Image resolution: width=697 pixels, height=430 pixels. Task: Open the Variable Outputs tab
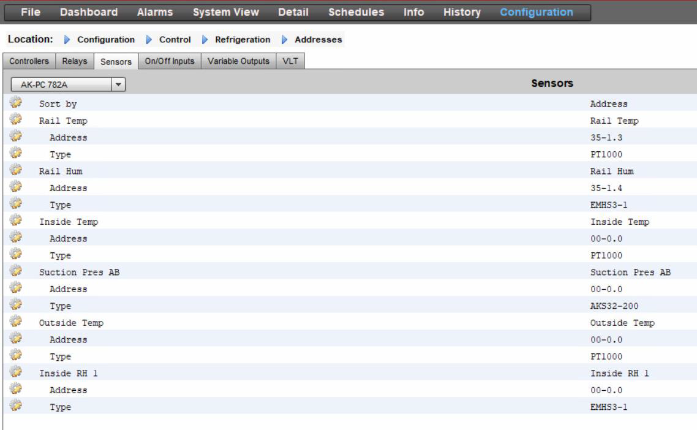click(x=239, y=61)
